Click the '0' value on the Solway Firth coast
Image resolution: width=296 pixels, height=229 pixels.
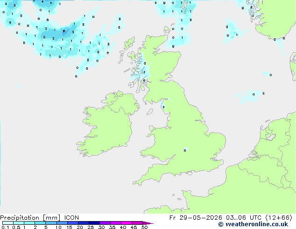(x=163, y=107)
